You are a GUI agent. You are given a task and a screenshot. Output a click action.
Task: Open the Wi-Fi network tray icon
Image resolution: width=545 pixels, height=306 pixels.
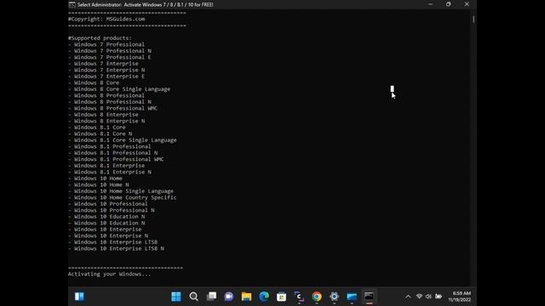419,297
